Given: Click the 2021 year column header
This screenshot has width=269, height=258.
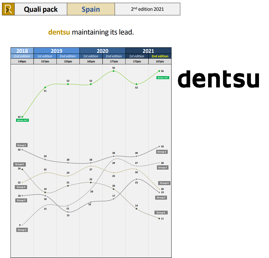Looking at the screenshot, I should pyautogui.click(x=148, y=51).
